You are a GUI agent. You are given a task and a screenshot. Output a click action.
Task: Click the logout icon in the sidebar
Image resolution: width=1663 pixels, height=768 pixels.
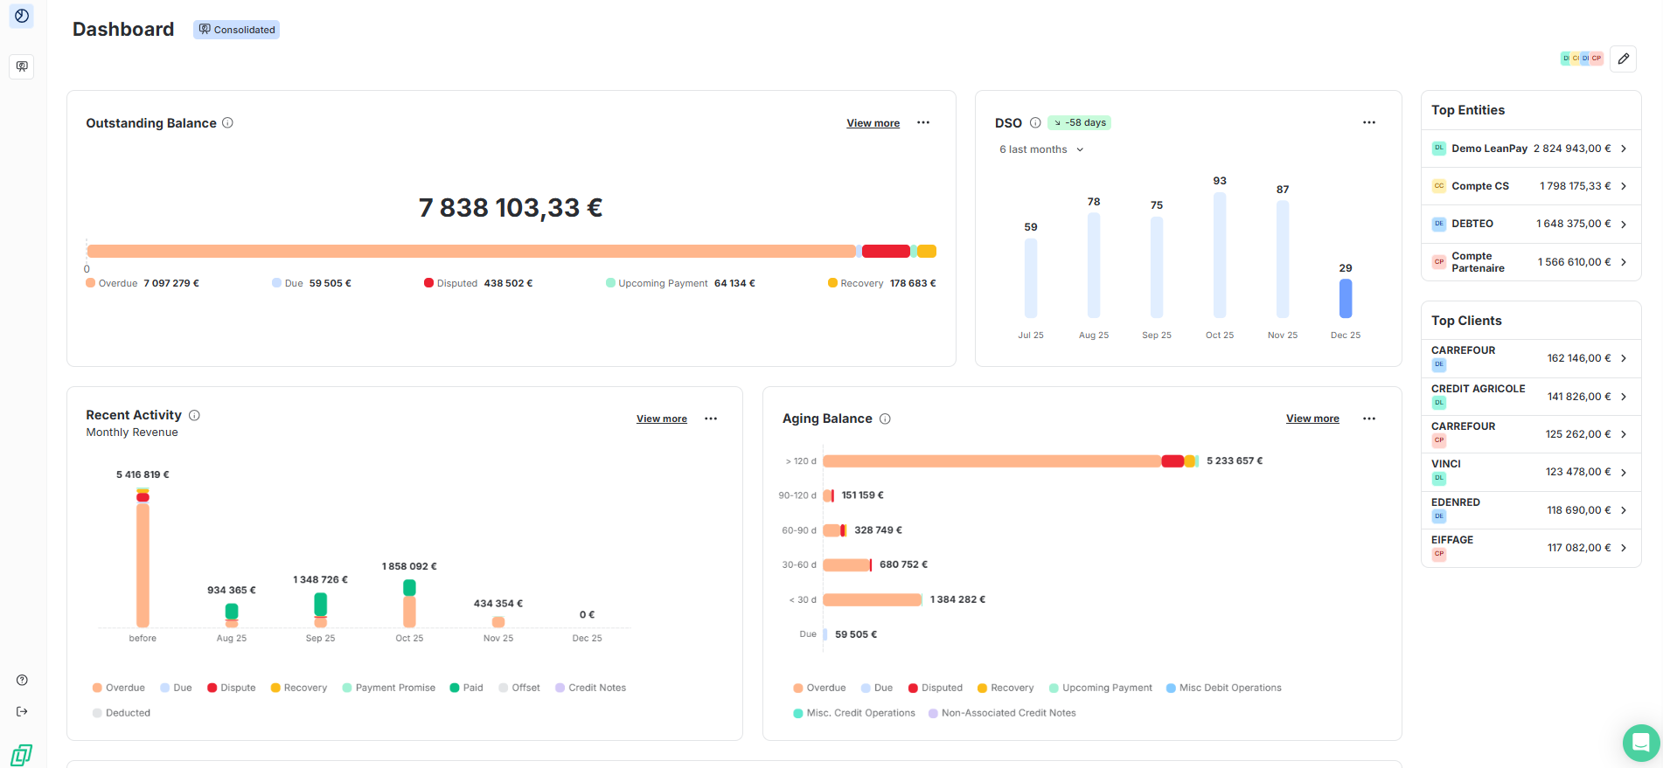[x=22, y=711]
